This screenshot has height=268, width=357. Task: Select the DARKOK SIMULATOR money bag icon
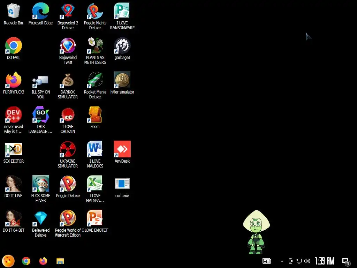coord(68,86)
